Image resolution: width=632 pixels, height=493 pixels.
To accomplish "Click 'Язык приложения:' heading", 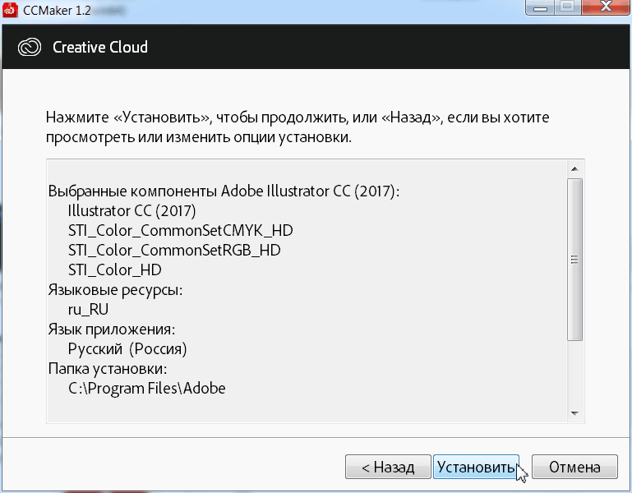I will (112, 329).
